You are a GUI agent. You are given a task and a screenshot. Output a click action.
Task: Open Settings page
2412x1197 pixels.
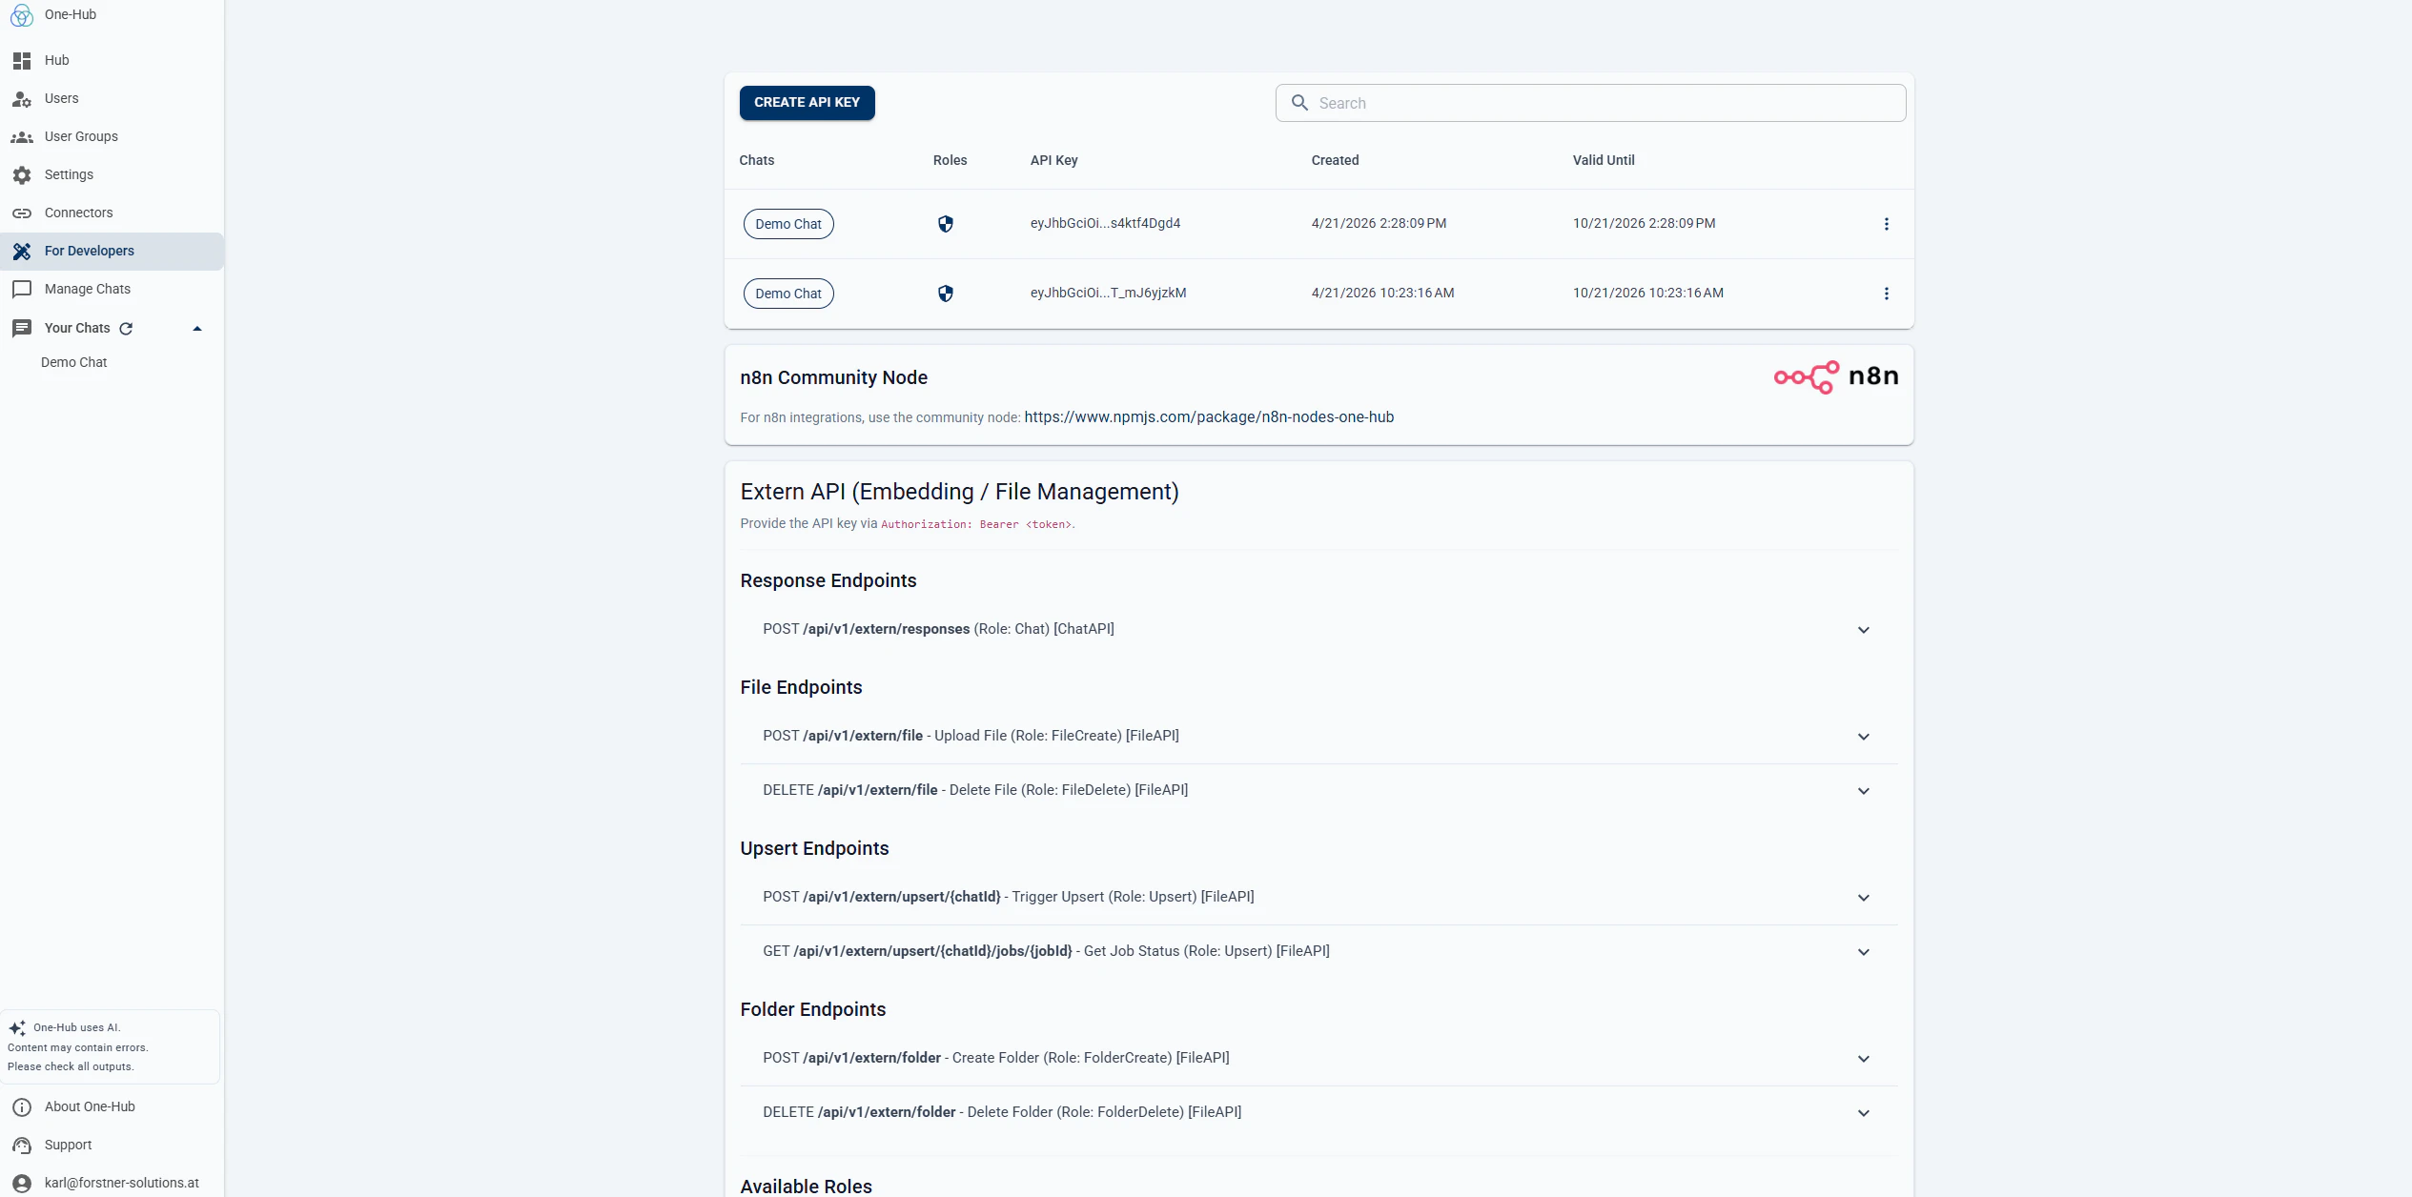tap(112, 175)
